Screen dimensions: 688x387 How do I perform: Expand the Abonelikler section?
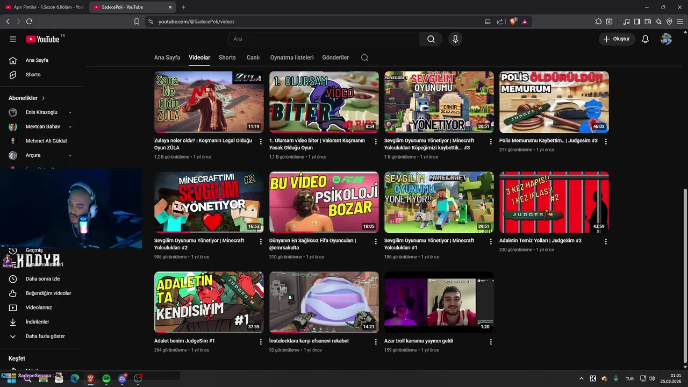coord(27,98)
